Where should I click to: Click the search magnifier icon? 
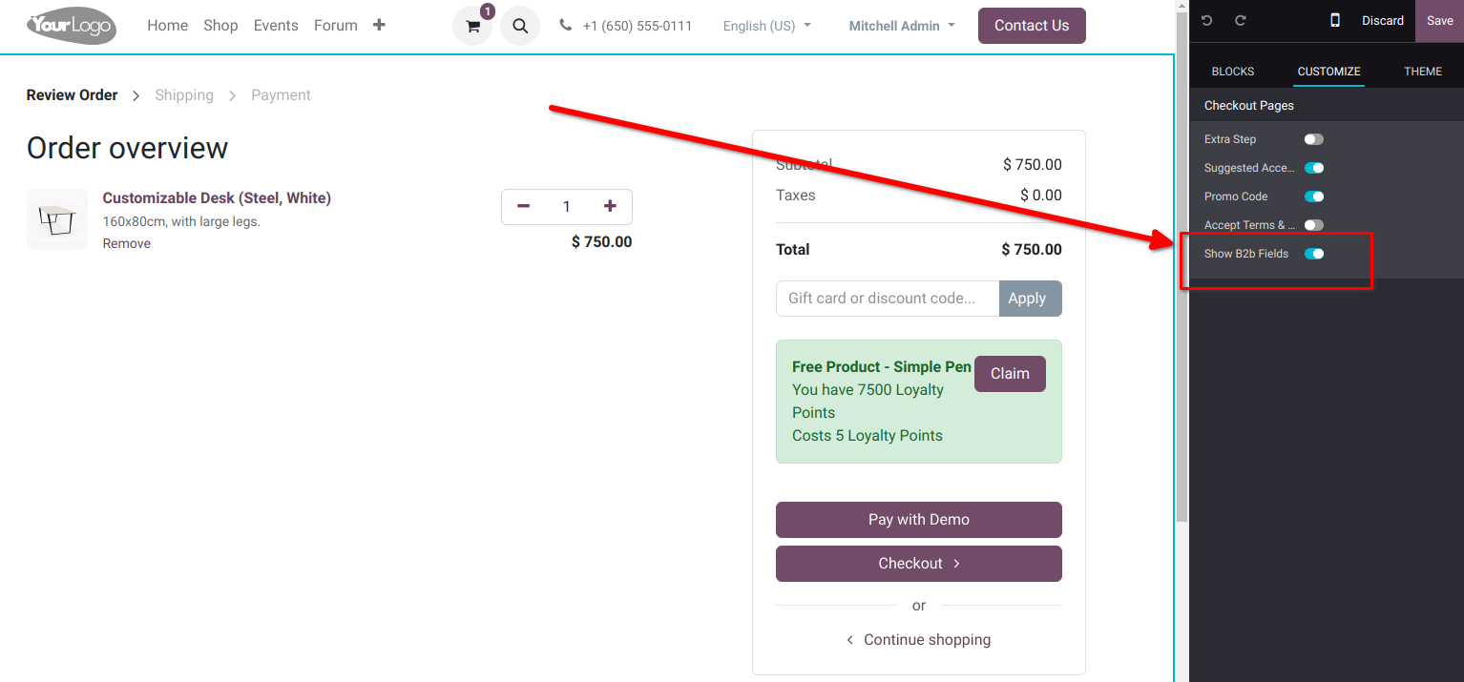tap(520, 27)
